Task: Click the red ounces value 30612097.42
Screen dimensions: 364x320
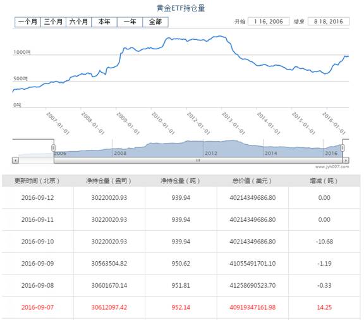Action: [x=109, y=307]
